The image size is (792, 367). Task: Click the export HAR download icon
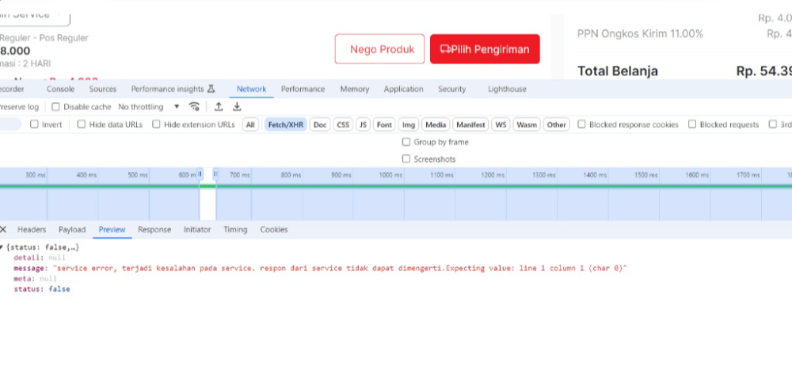point(236,107)
